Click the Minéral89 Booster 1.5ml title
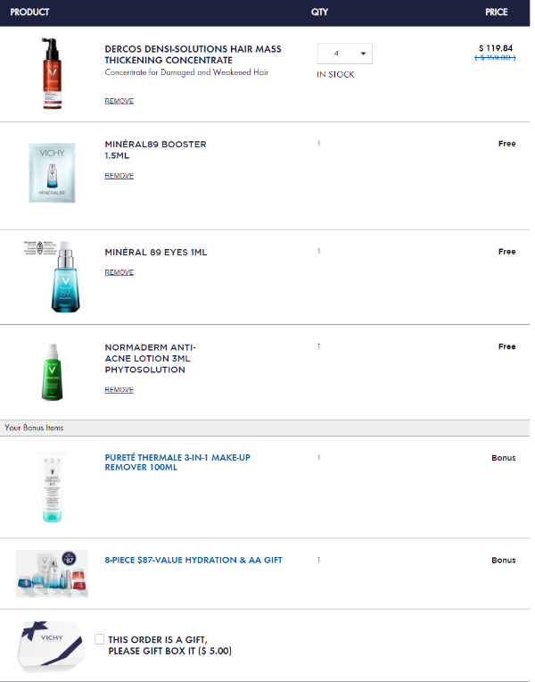 pyautogui.click(x=155, y=149)
